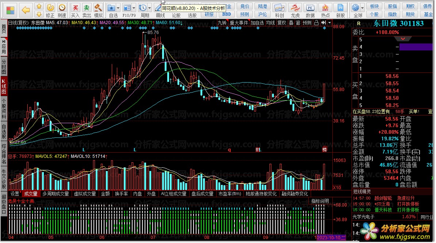
Task: Open the 设置 indicator settings
Action: pos(15,194)
